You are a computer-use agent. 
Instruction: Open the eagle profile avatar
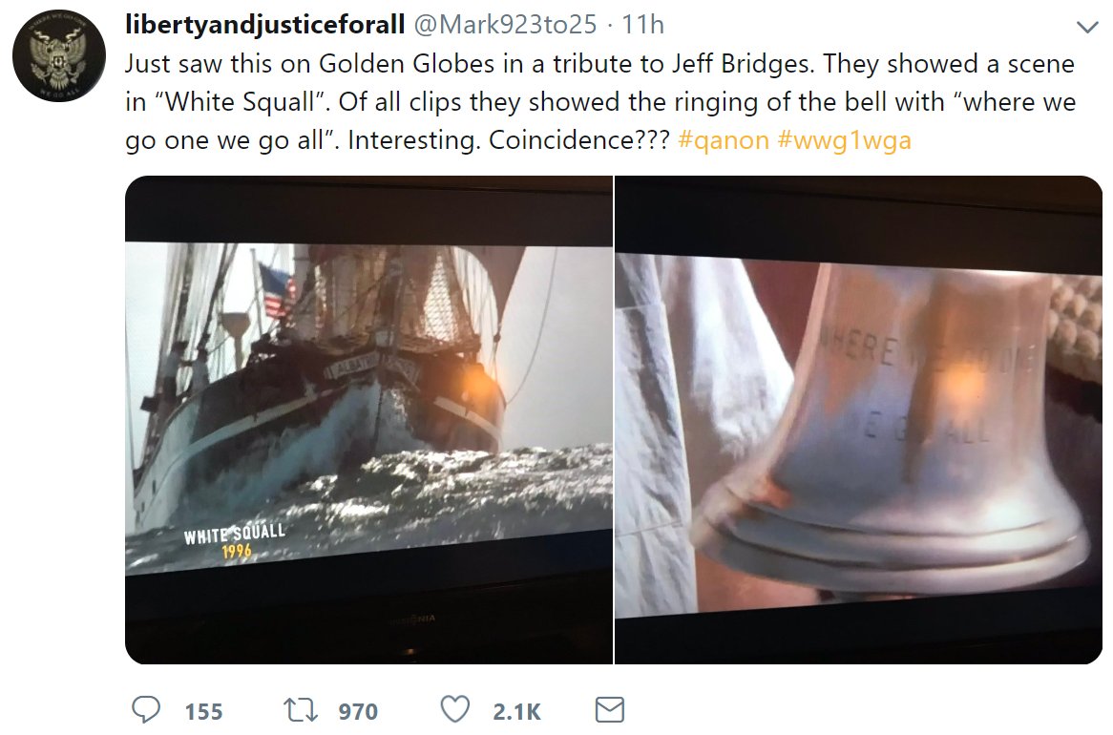[59, 55]
